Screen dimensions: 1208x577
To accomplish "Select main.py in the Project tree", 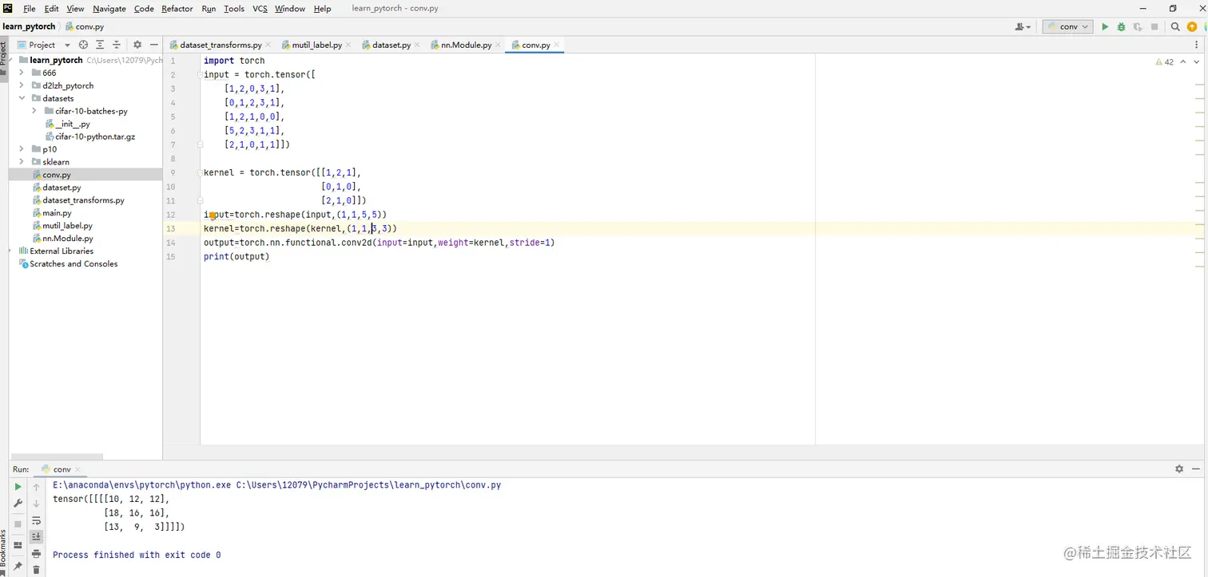I will click(57, 213).
